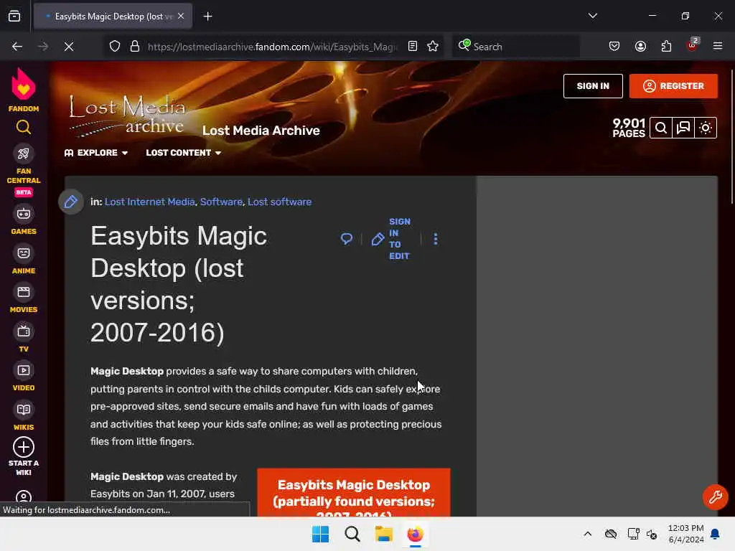The image size is (735, 551).
Task: Click the Register button
Action: coord(673,86)
